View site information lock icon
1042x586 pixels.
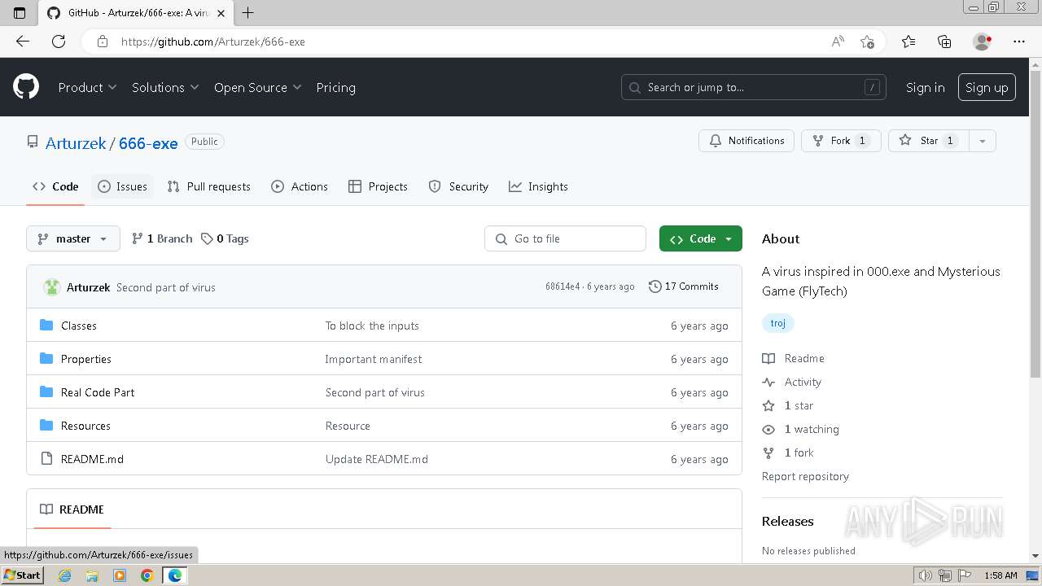point(102,42)
